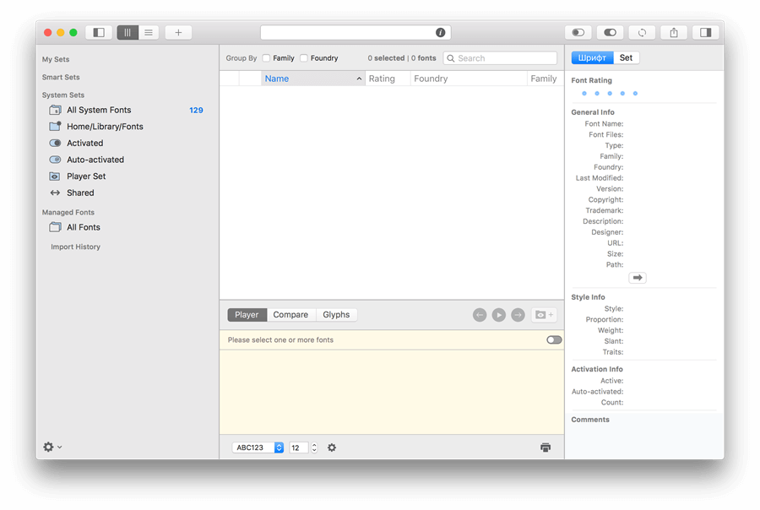Click the previous font arrow button

(x=480, y=315)
